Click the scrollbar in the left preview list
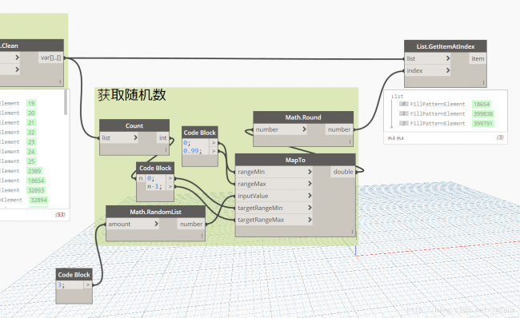Viewport: 520px width, 318px height. 66,103
